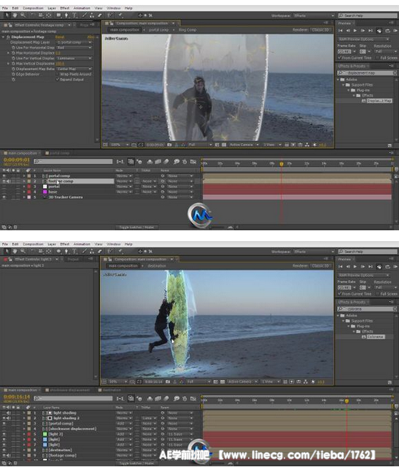Screen dimensions: 399x467
Task: Open Ring Comp in viewer breadcrumb
Action: coord(187,30)
